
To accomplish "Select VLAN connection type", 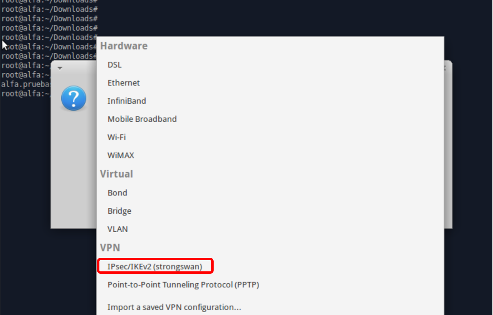I will pos(271,229).
